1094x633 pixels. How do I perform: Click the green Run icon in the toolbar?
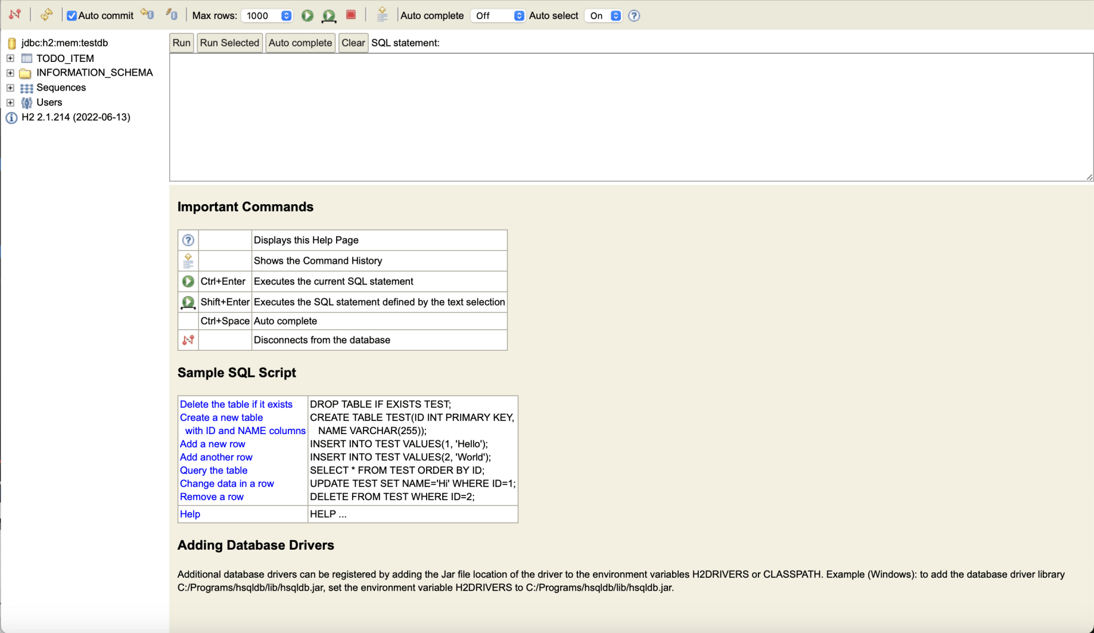[307, 15]
